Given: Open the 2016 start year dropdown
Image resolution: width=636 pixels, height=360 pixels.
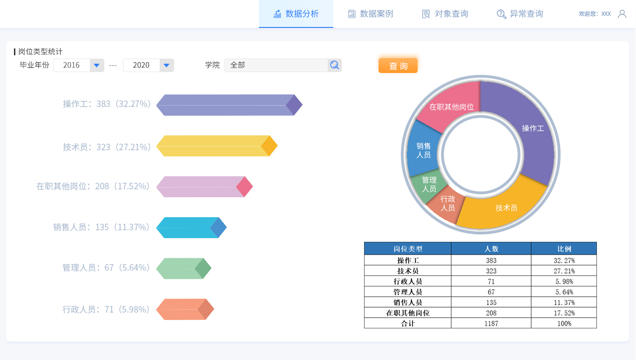Looking at the screenshot, I should 96,66.
